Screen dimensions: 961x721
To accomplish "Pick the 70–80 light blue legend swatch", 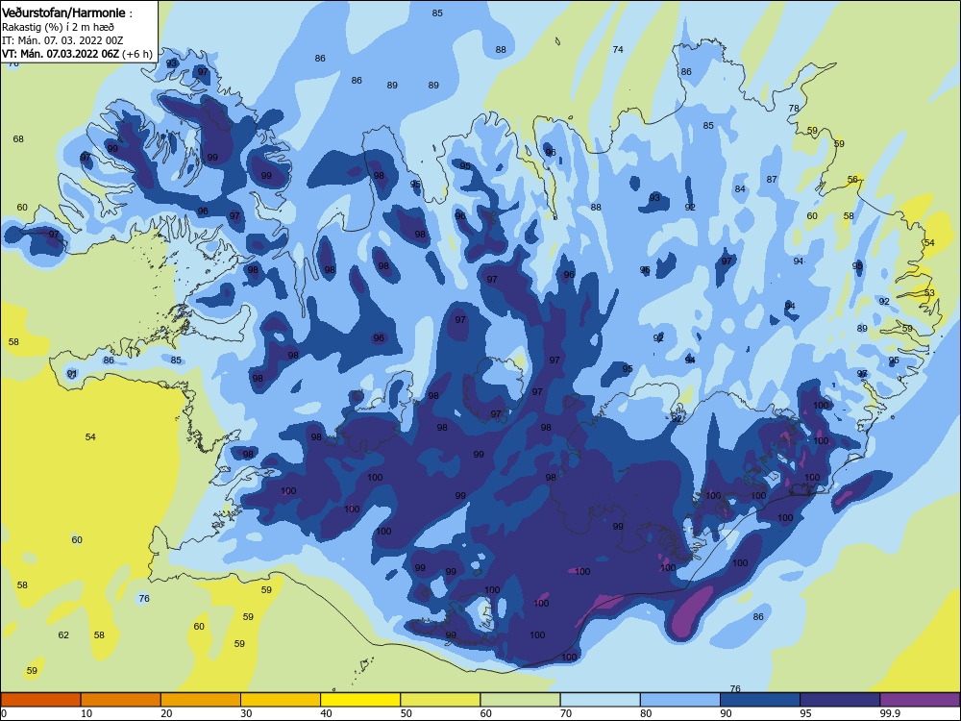I will pos(600,700).
